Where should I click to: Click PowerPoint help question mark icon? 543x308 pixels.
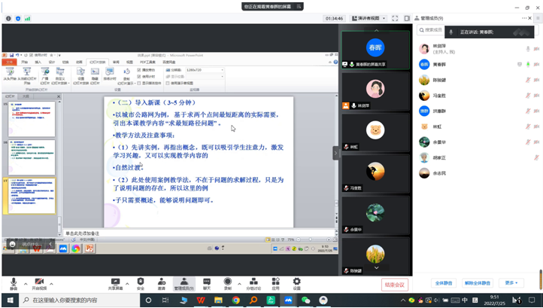335,62
